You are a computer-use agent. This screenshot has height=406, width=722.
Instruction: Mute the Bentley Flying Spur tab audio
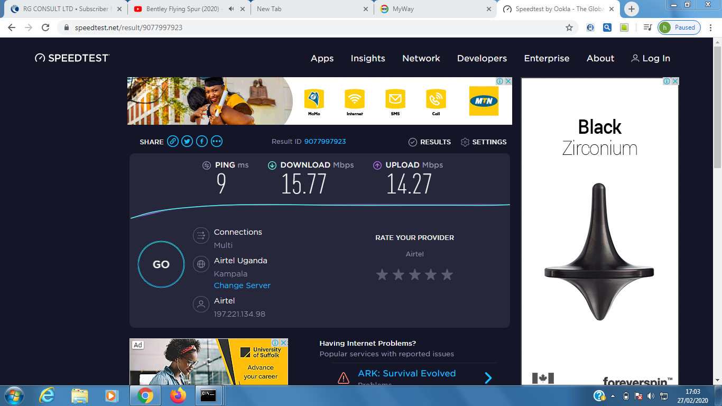[231, 9]
